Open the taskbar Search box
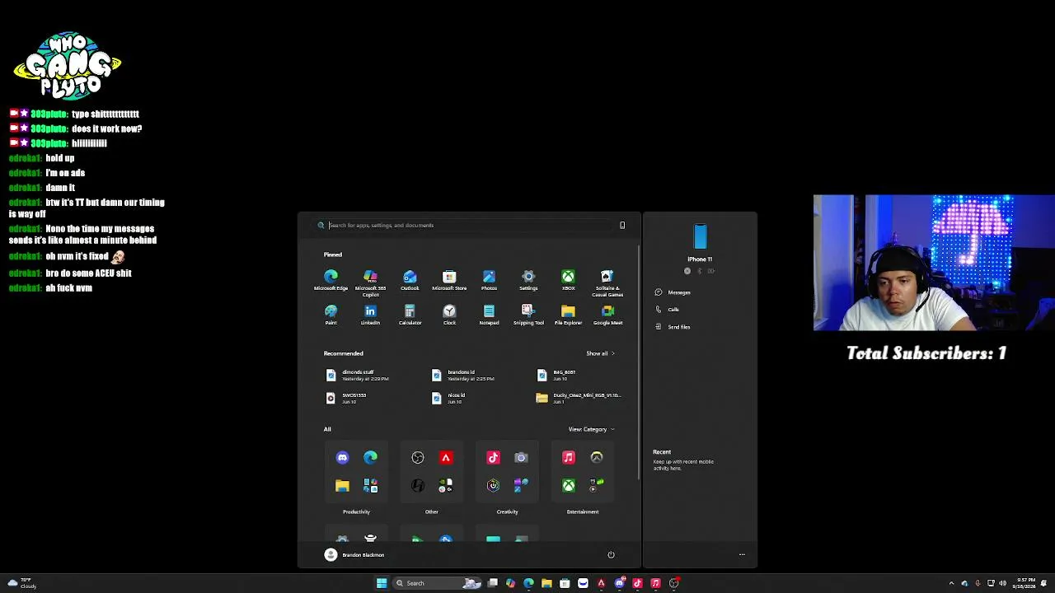Image resolution: width=1055 pixels, height=593 pixels. point(437,583)
